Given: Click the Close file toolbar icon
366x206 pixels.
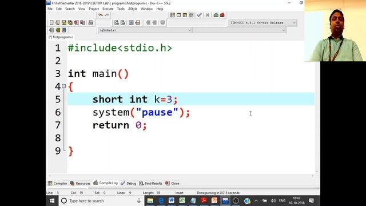Looking at the screenshot, I should coord(76,23).
